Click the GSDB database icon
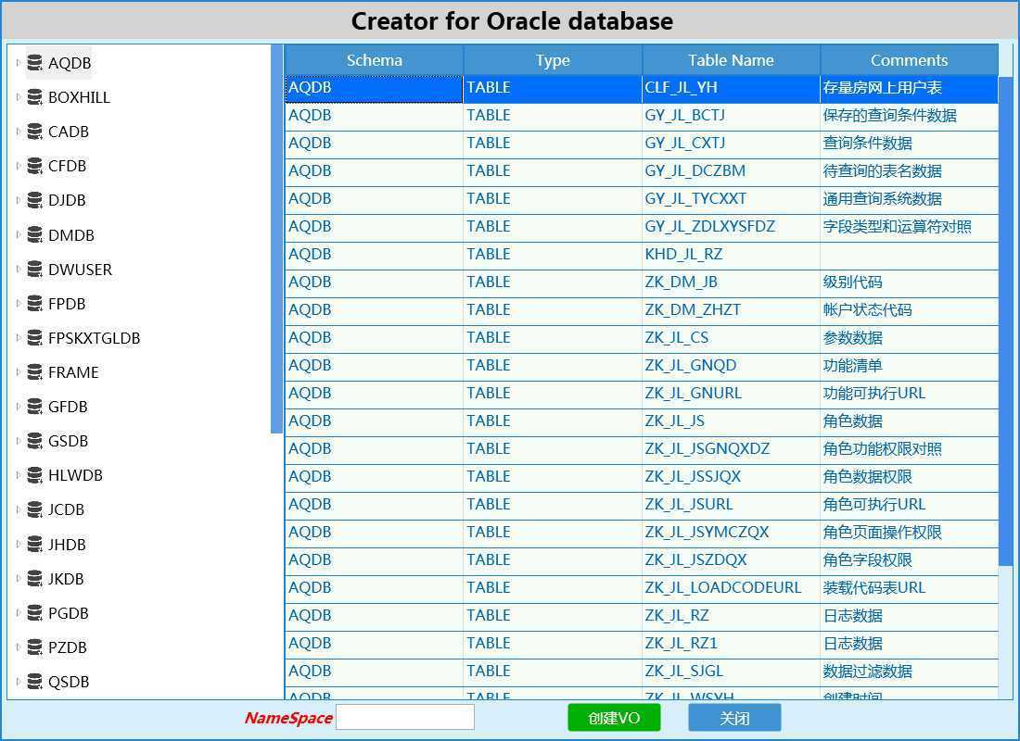 tap(34, 441)
